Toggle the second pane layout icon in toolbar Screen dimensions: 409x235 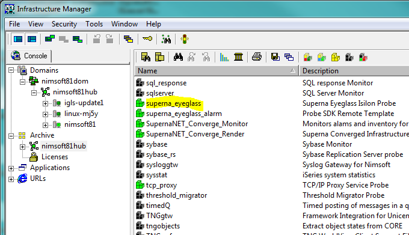tap(32, 39)
